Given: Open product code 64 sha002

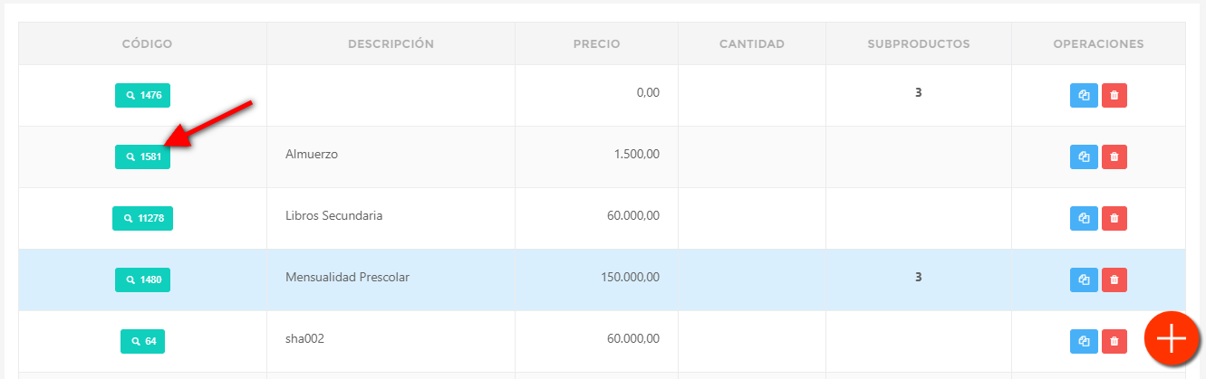Looking at the screenshot, I should 142,341.
